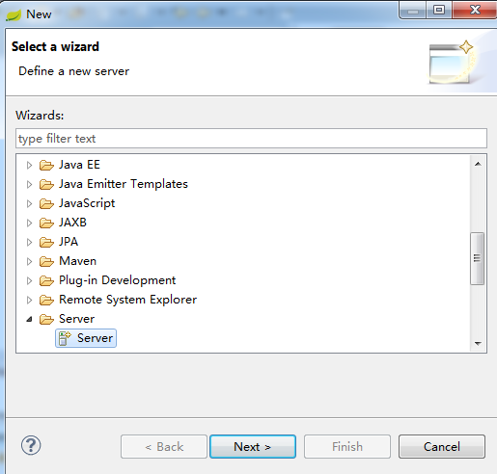Open help via question mark icon
Image resolution: width=497 pixels, height=474 pixels.
click(x=31, y=445)
